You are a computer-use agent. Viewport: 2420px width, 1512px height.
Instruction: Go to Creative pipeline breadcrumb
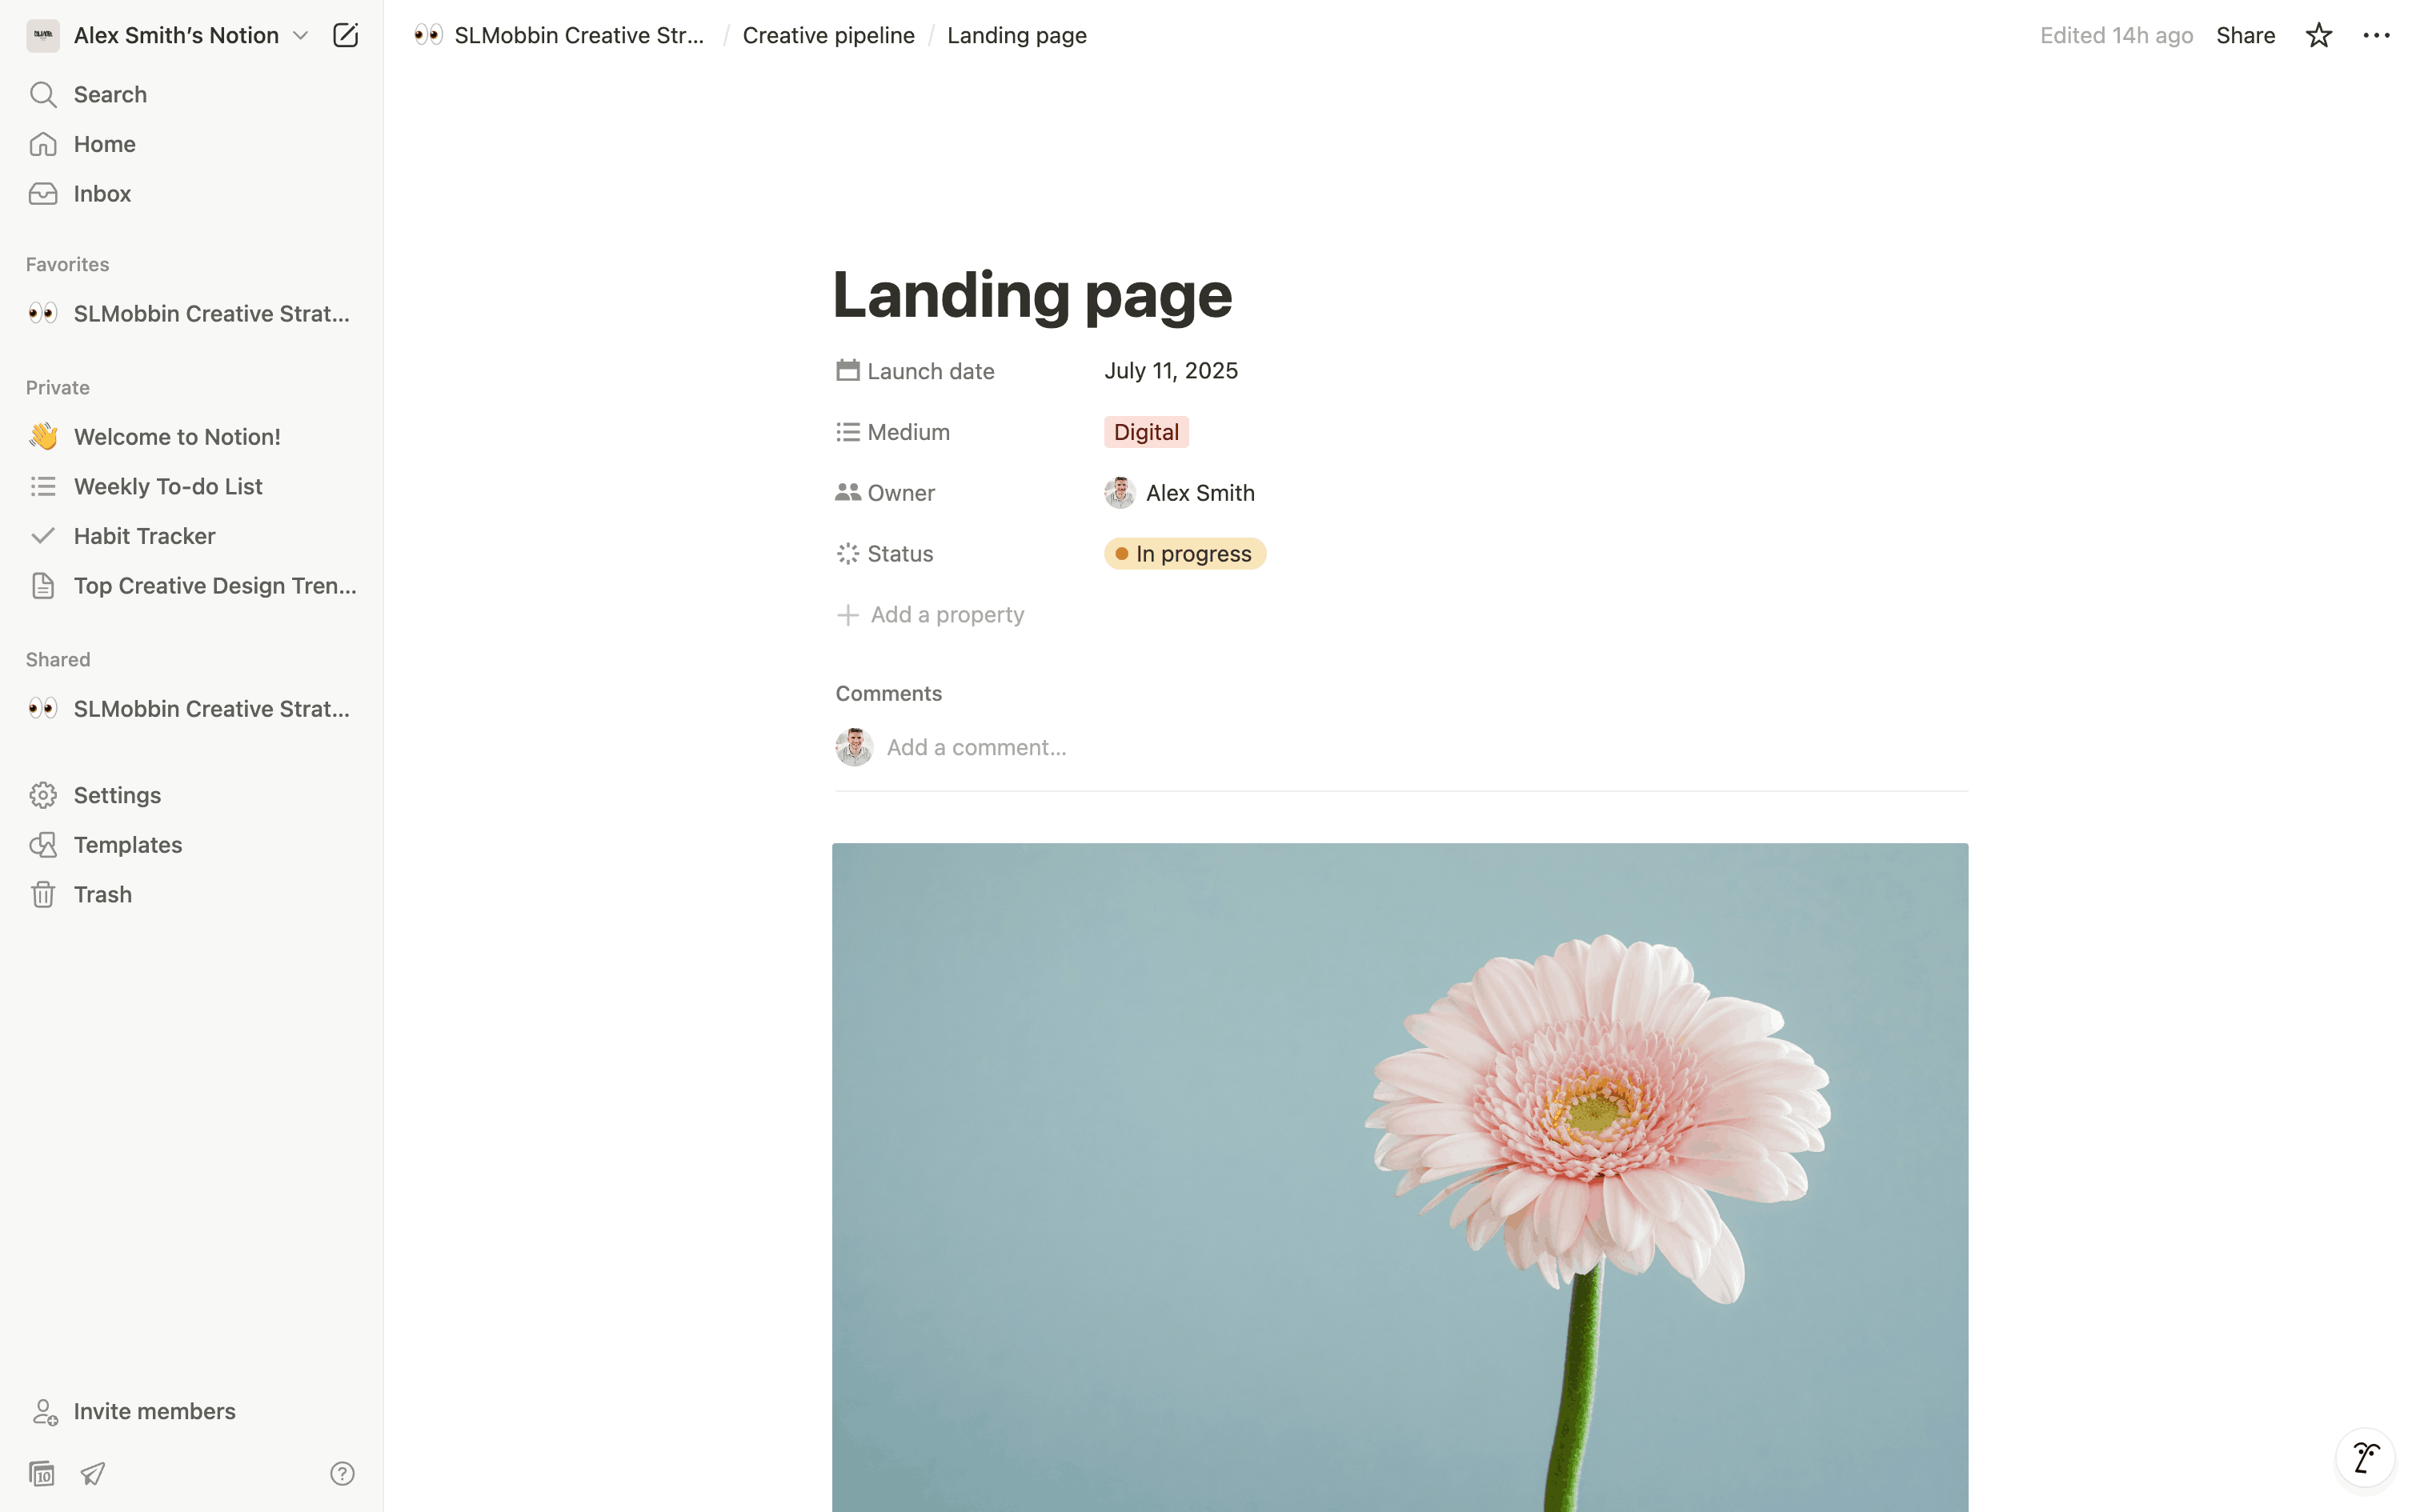pyautogui.click(x=828, y=35)
